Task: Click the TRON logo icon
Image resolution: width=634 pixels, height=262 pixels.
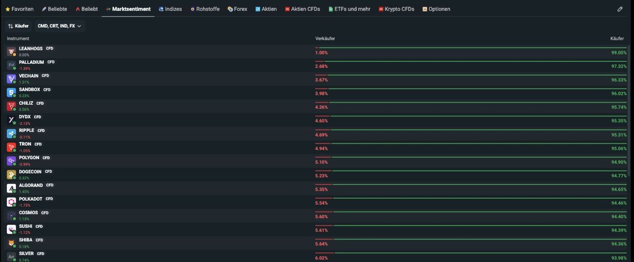Action: pos(11,147)
